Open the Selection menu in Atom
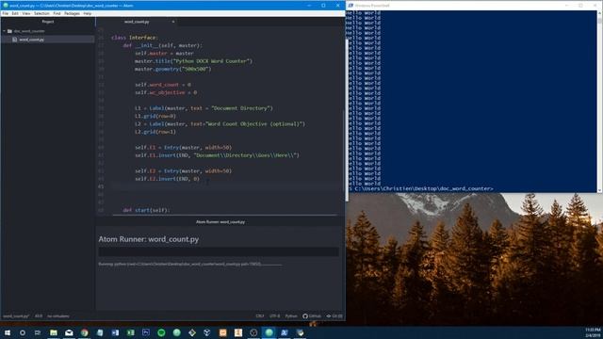Image resolution: width=603 pixels, height=339 pixels. 41,13
